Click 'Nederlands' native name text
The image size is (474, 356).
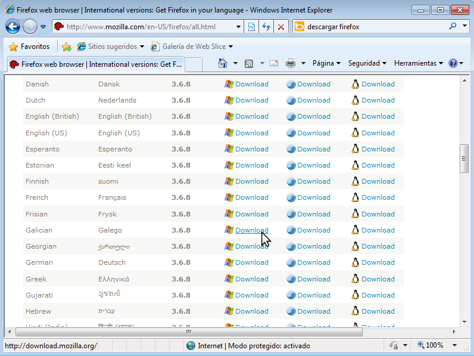pyautogui.click(x=117, y=100)
